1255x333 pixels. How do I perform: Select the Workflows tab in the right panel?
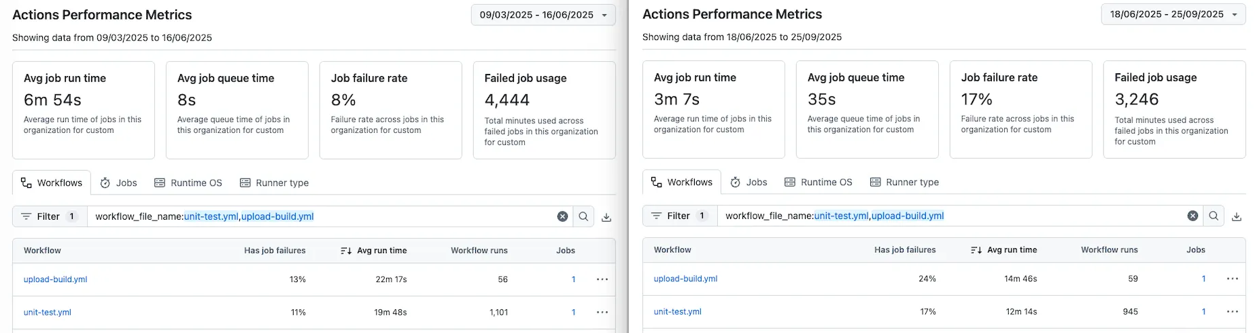(x=682, y=182)
